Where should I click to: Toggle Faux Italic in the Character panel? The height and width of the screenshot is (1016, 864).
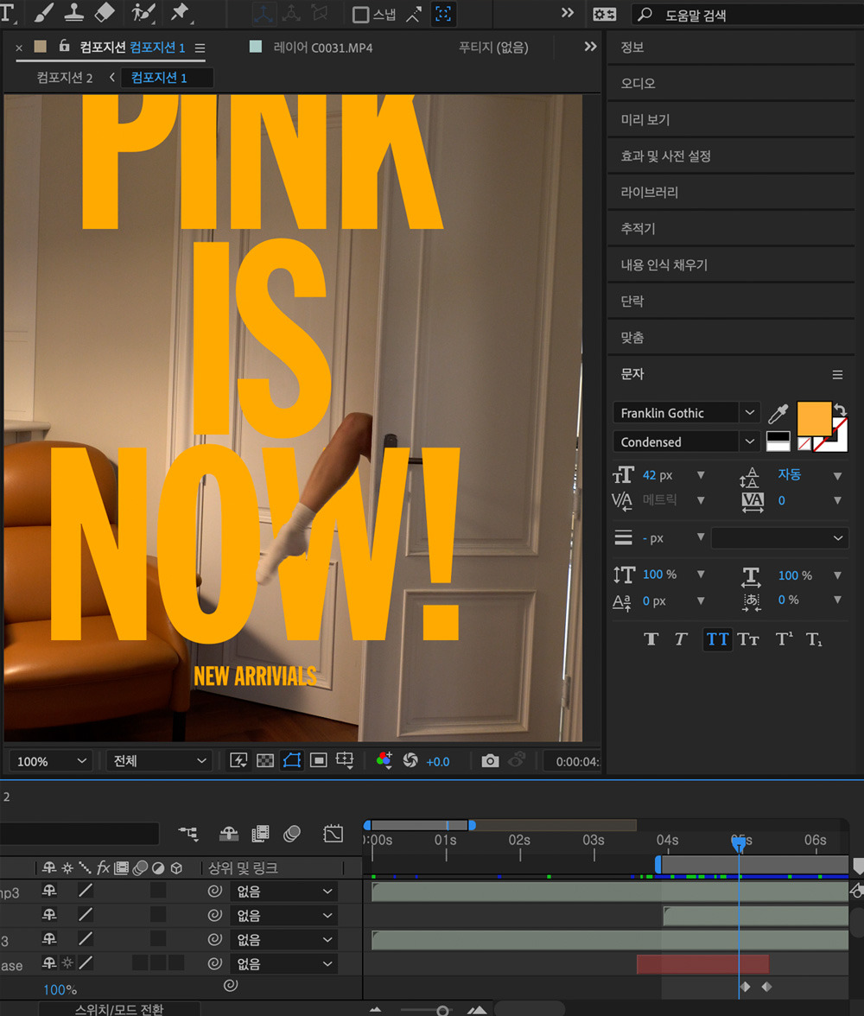pyautogui.click(x=681, y=639)
